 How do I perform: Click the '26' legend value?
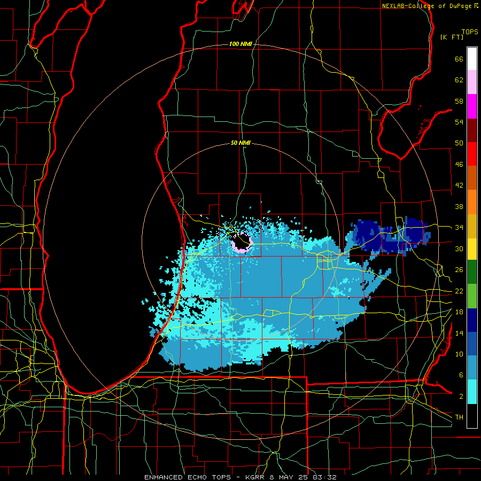click(459, 269)
